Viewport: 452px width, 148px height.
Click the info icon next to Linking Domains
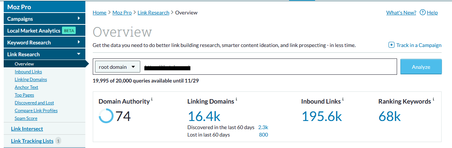point(236,100)
